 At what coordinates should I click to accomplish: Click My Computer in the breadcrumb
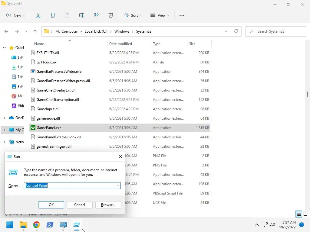point(67,31)
